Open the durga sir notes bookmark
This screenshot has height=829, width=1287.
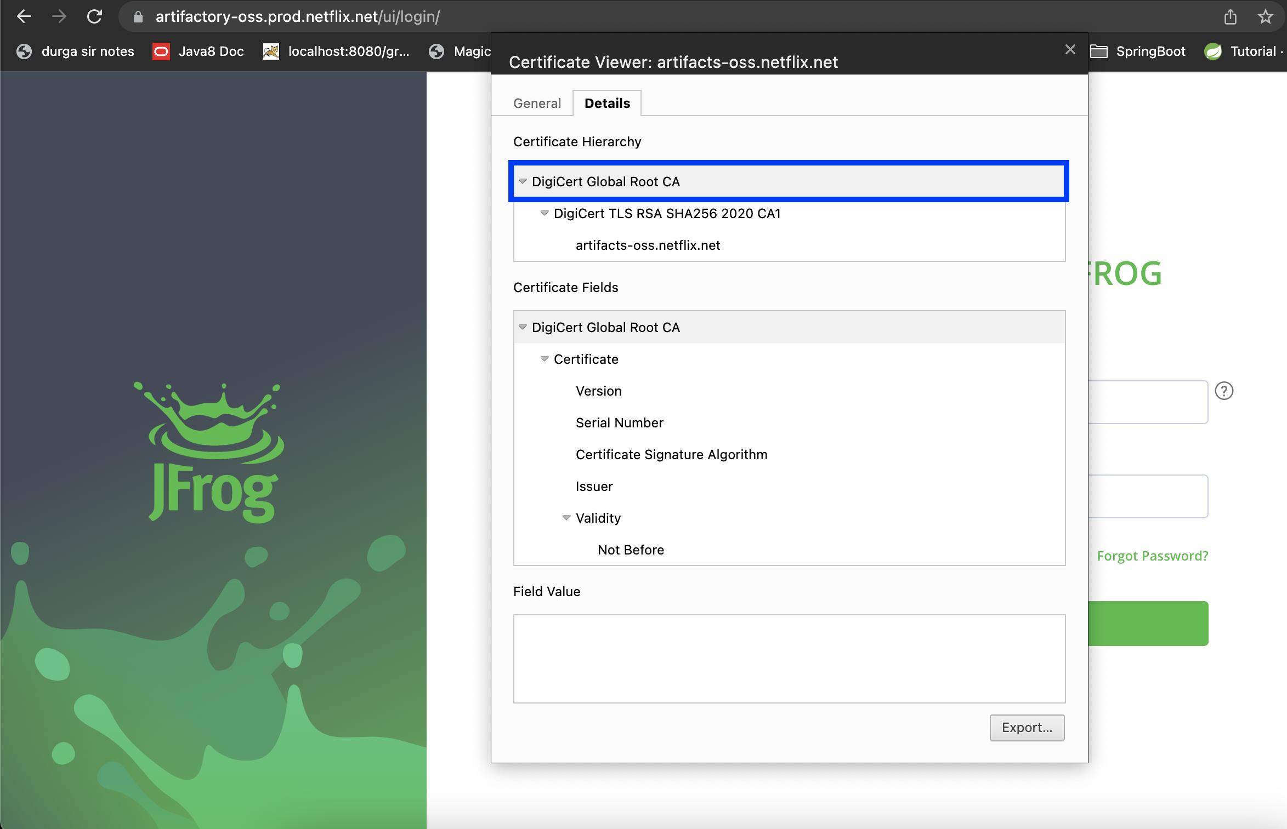[75, 52]
